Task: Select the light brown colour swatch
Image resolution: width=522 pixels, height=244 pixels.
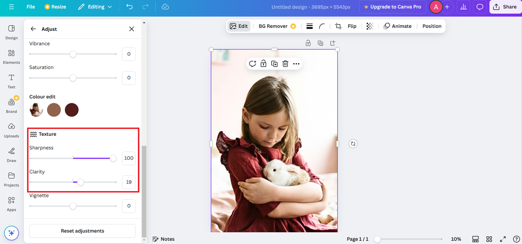Action: pos(54,110)
